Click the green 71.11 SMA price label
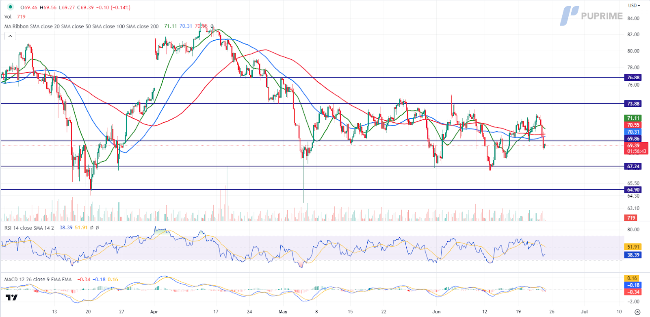Image resolution: width=650 pixels, height=317 pixels. [x=633, y=118]
